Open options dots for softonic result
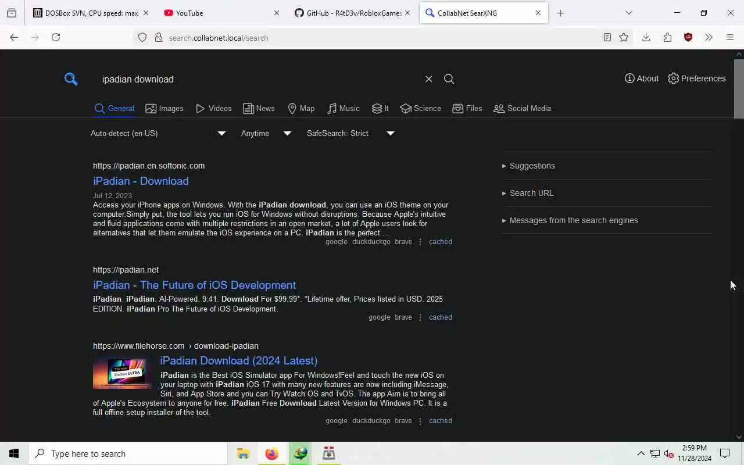744x465 pixels. tap(420, 242)
